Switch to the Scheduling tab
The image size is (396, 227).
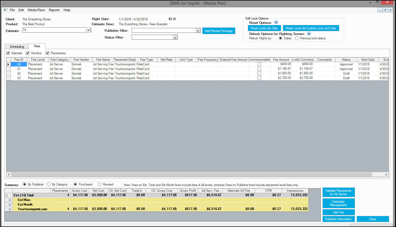[x=17, y=47]
